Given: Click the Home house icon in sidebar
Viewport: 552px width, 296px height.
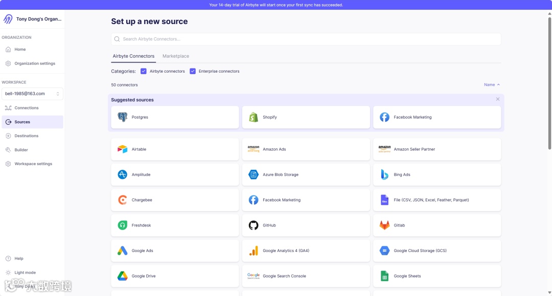Looking at the screenshot, I should pyautogui.click(x=8, y=49).
